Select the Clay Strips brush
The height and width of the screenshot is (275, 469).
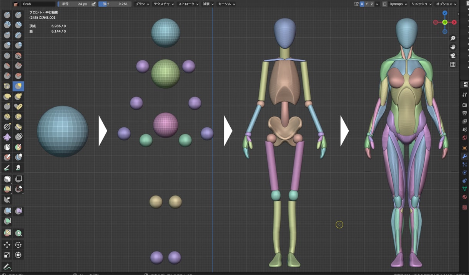click(18, 25)
